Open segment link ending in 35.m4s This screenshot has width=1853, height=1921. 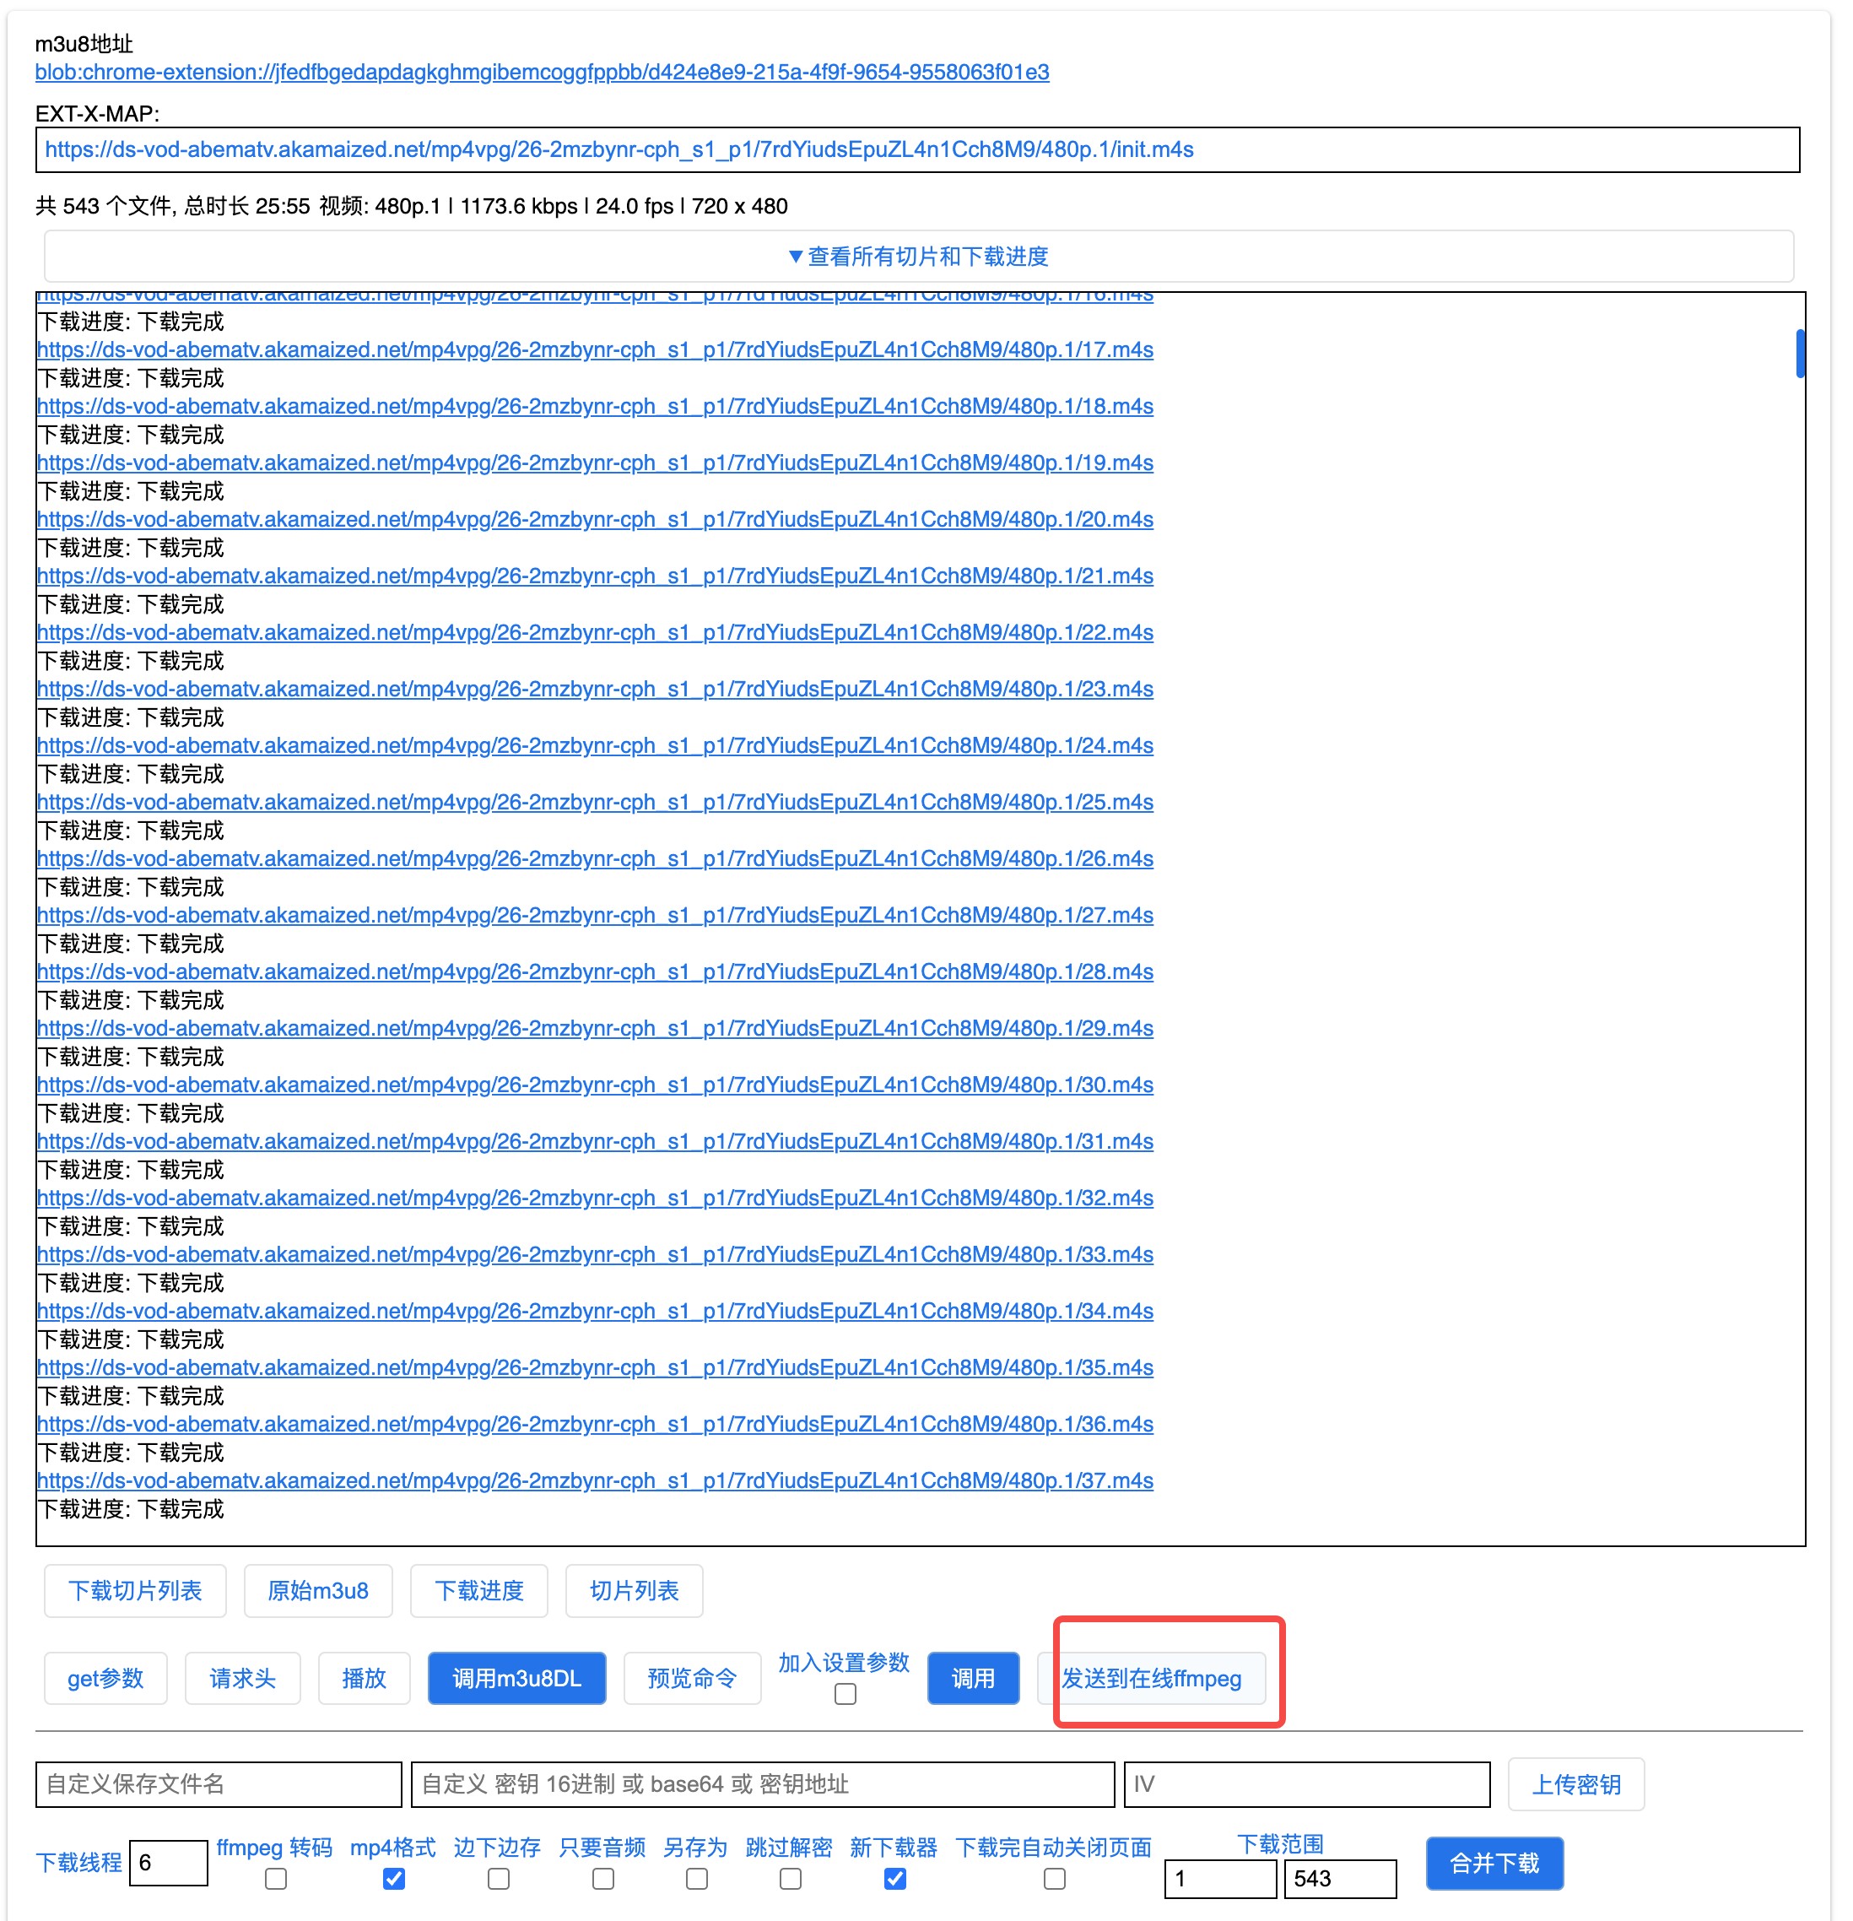pos(595,1367)
